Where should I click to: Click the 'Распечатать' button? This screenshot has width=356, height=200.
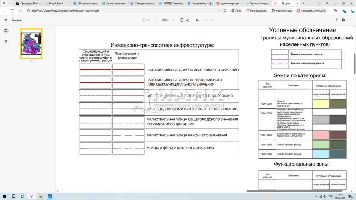pyautogui.click(x=282, y=11)
